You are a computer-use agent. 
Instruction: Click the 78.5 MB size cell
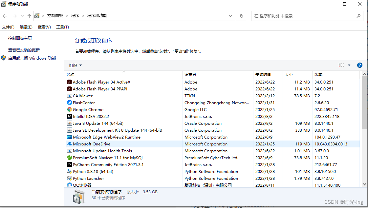[302, 96]
